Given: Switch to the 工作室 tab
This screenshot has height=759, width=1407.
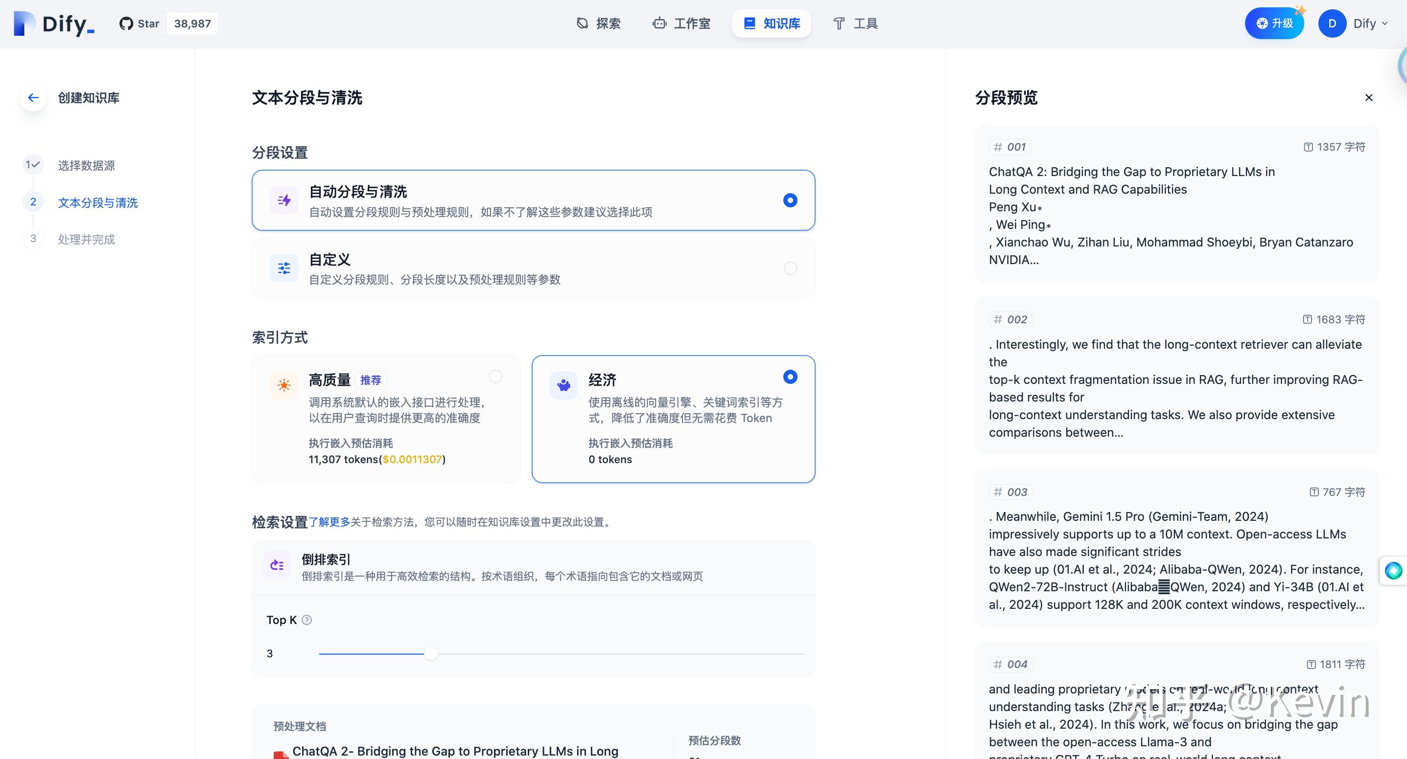Looking at the screenshot, I should click(680, 23).
